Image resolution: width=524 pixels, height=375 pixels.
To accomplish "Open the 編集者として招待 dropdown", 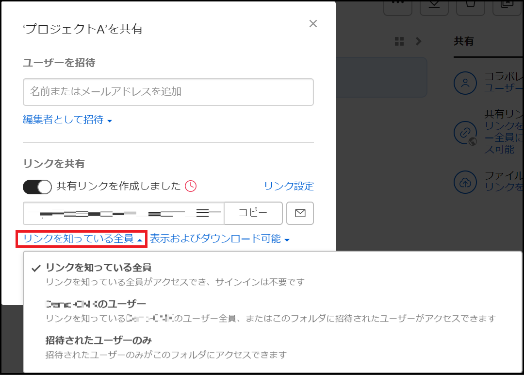I will 67,119.
